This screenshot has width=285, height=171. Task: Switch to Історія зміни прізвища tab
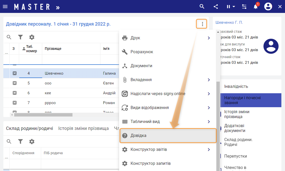coord(83,128)
